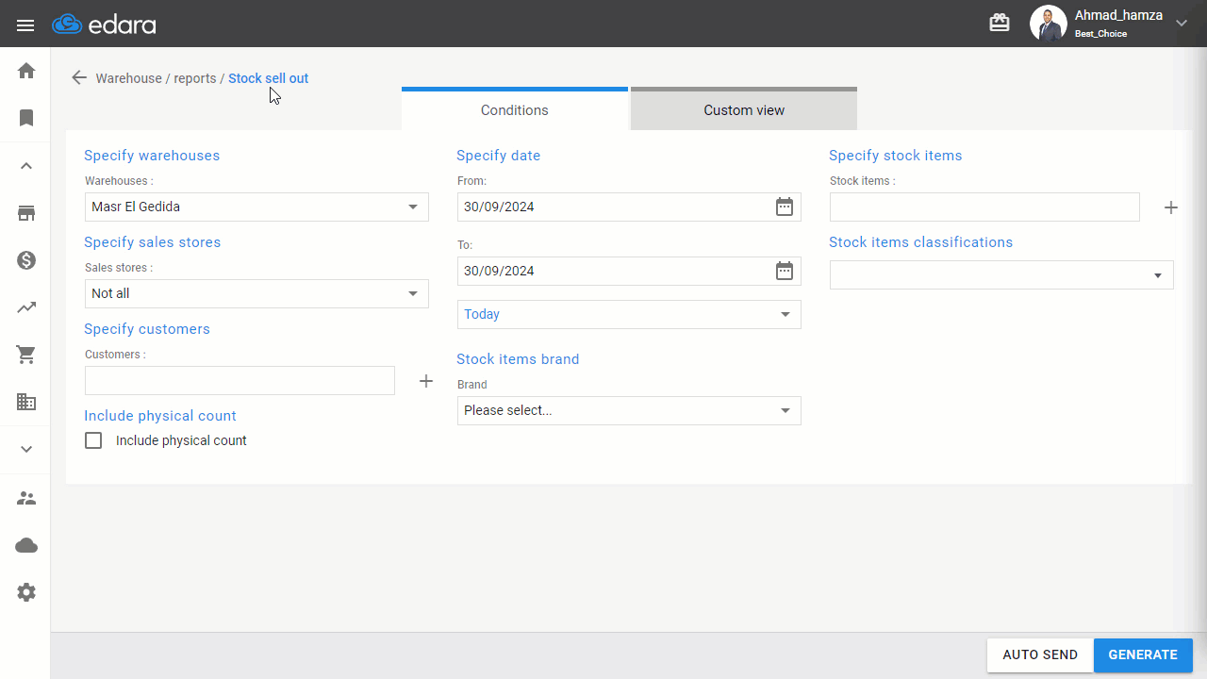
Task: Expand sidebar section with down chevron
Action: pyautogui.click(x=26, y=449)
